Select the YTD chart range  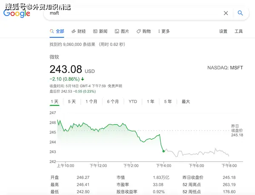(133, 102)
